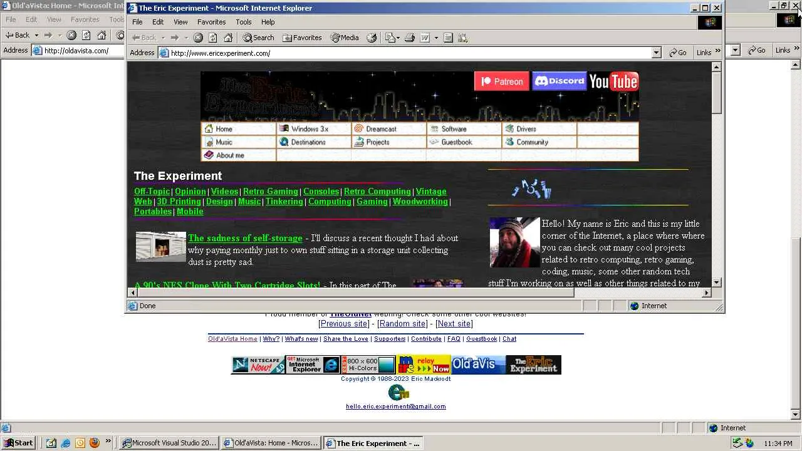
Task: Open Destinations navigation item
Action: click(313, 142)
